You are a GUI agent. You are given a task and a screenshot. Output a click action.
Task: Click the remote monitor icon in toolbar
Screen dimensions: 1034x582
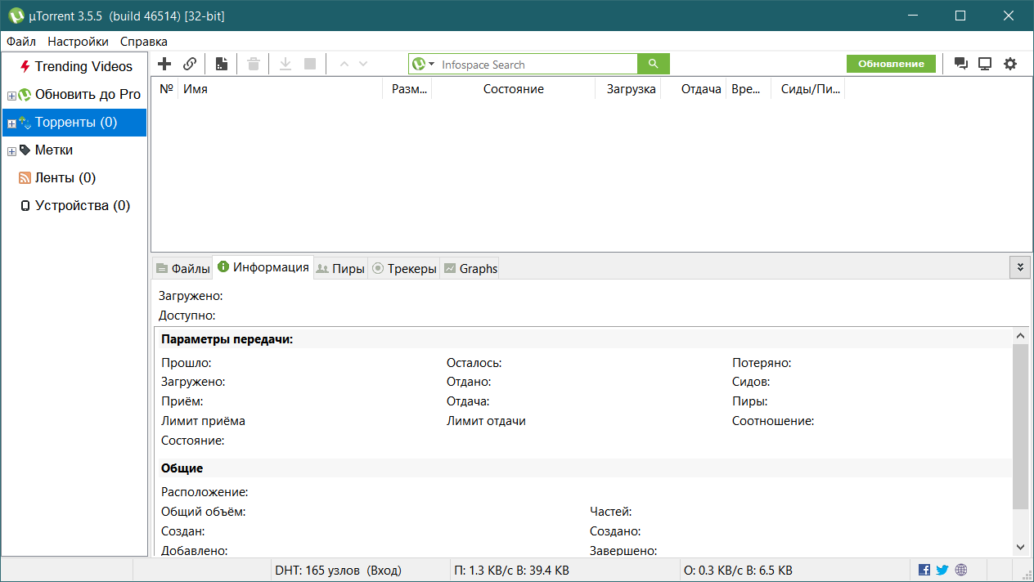[985, 64]
